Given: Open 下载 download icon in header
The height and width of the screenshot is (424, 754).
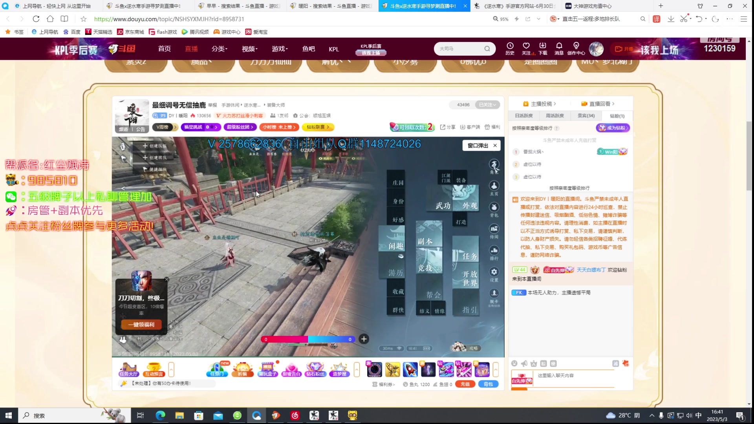Looking at the screenshot, I should pos(543,49).
